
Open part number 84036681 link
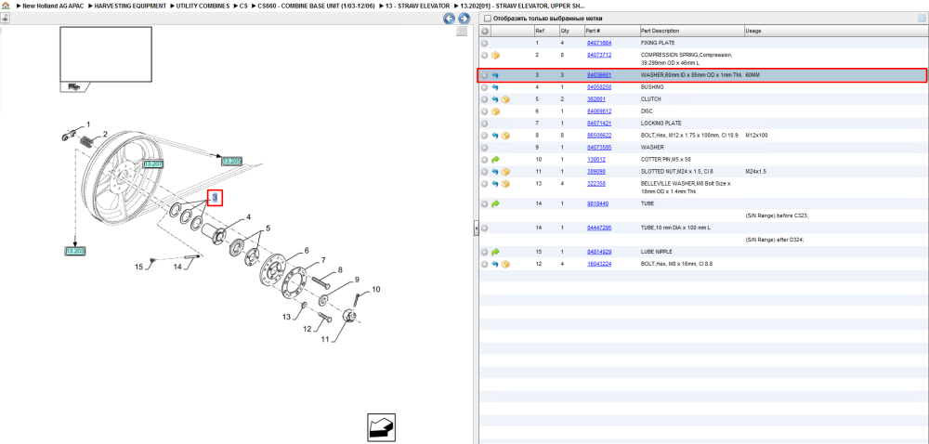point(599,76)
